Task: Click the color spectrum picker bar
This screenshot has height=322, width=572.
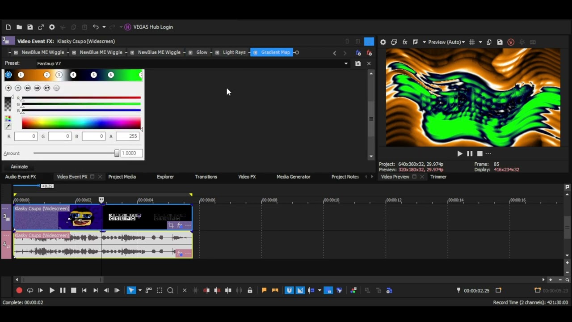Action: 81,123
